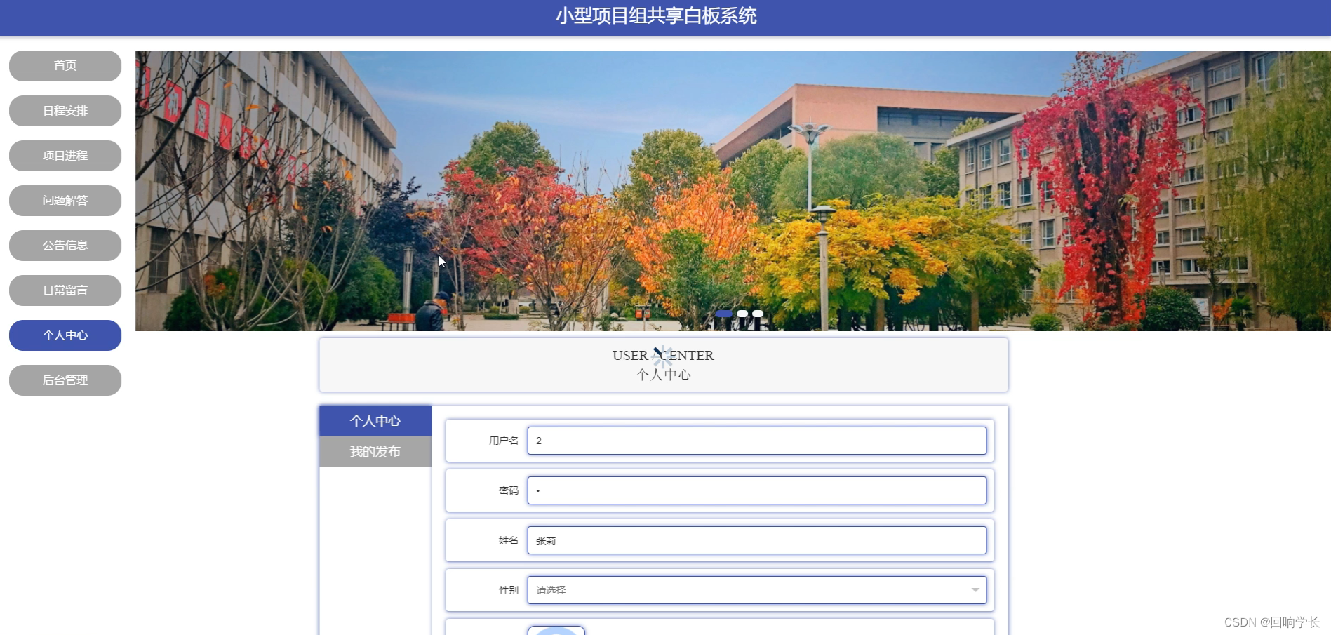Select the 个人中心 tab above 我的发布

[375, 420]
